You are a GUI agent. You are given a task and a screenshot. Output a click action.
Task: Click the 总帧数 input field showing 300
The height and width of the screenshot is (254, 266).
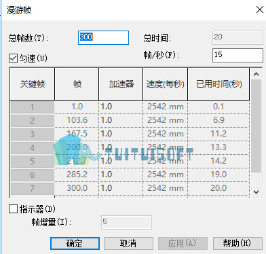coord(103,37)
